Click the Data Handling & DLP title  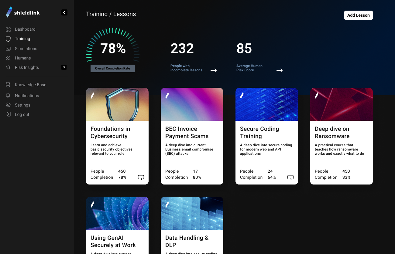click(187, 242)
